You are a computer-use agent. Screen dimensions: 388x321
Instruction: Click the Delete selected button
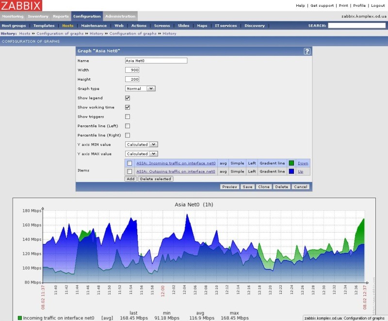pyautogui.click(x=155, y=179)
